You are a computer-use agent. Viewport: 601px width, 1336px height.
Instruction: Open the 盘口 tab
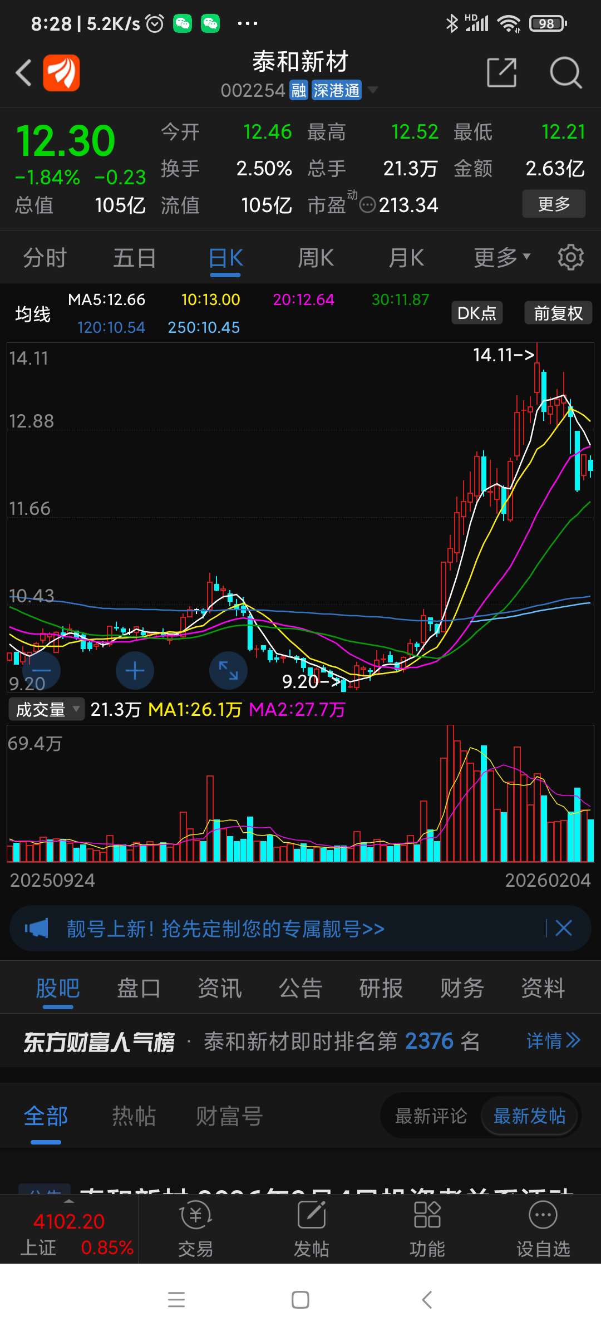[139, 989]
